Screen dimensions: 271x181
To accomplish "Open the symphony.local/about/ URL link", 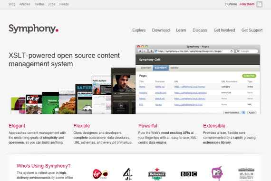I will [190, 99].
